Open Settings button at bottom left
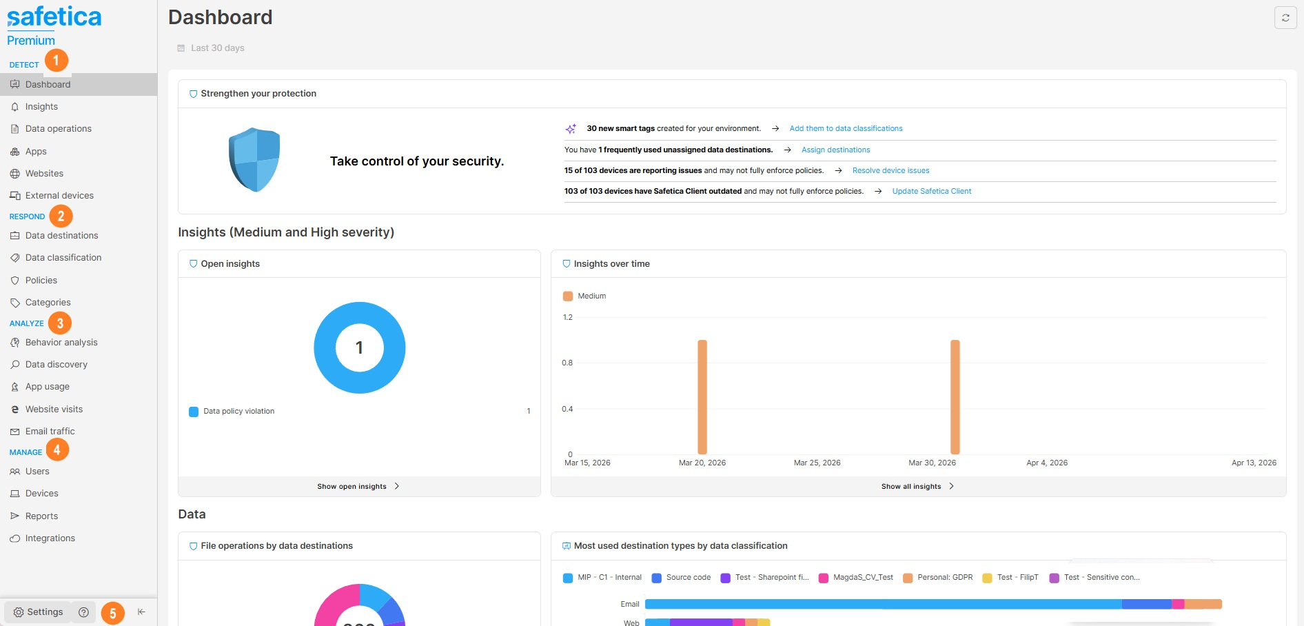1304x626 pixels. click(38, 612)
